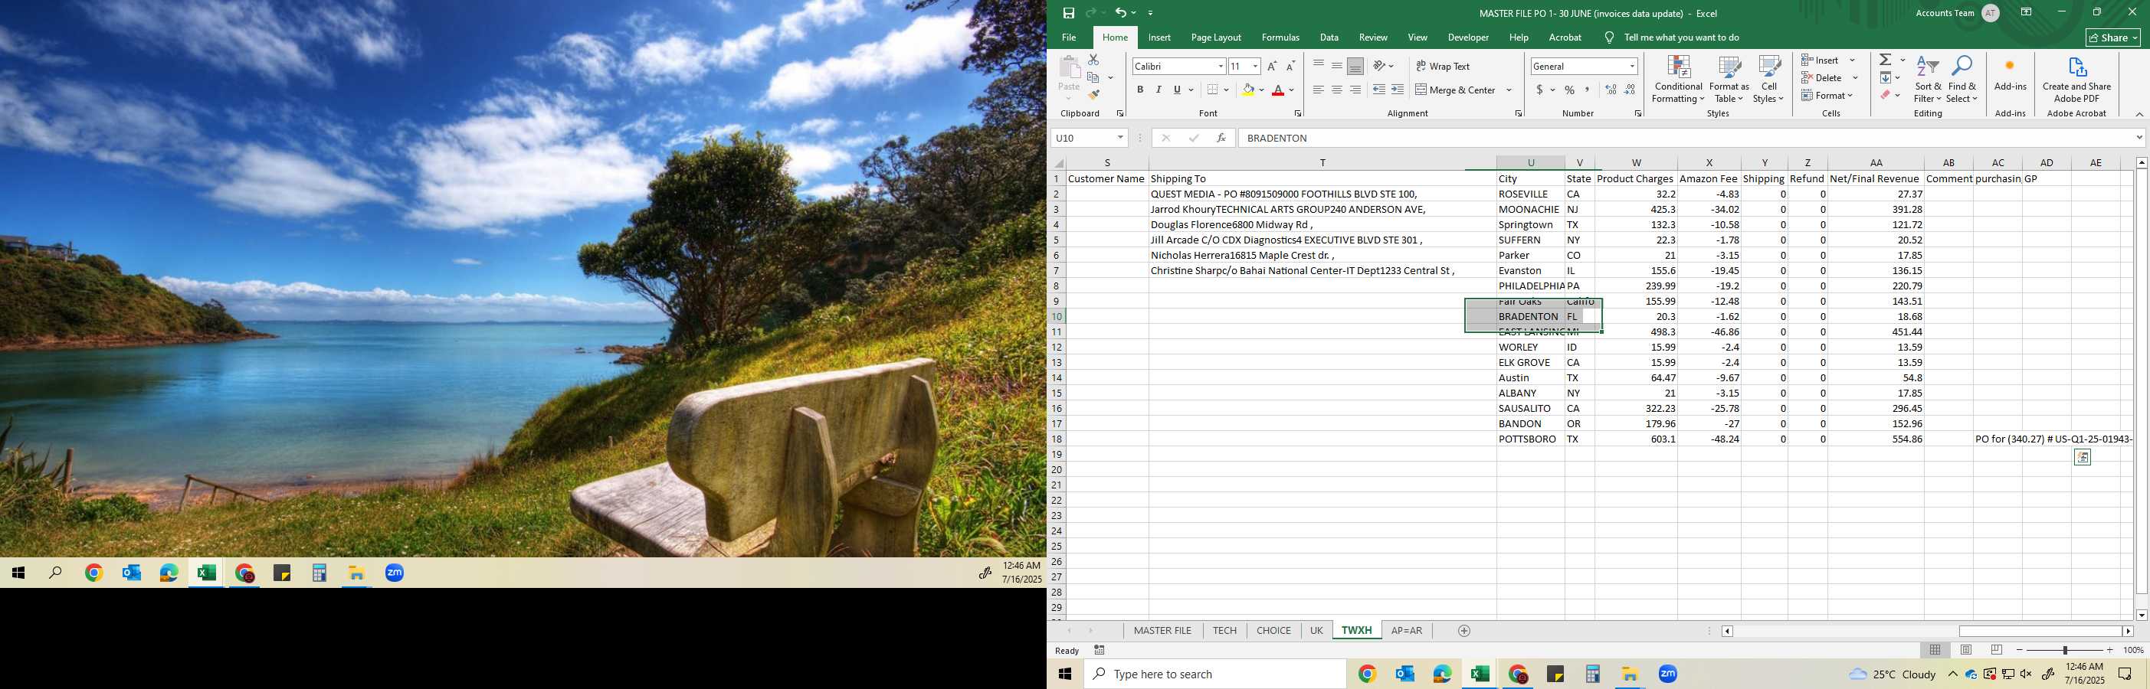
Task: Click the zoom slider handle in status bar
Action: [2065, 650]
